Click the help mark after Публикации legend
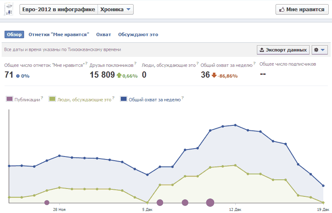 [42, 98]
